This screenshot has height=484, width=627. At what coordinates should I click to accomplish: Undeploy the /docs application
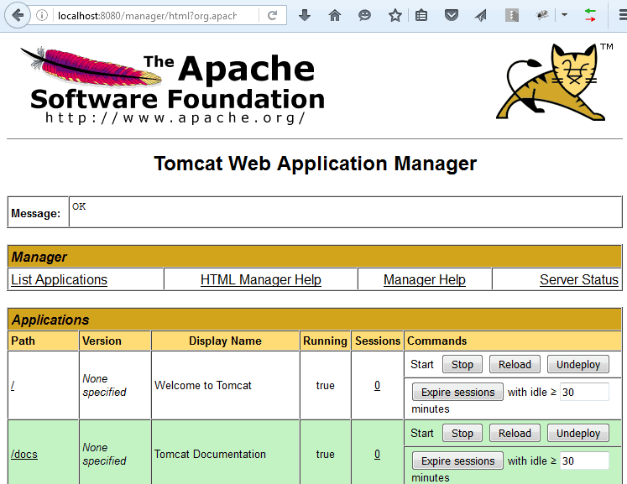(578, 434)
